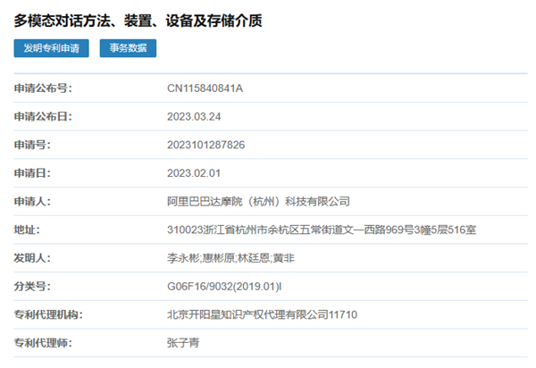This screenshot has width=536, height=368.
Task: Click the 申请日 label
Action: tap(32, 173)
